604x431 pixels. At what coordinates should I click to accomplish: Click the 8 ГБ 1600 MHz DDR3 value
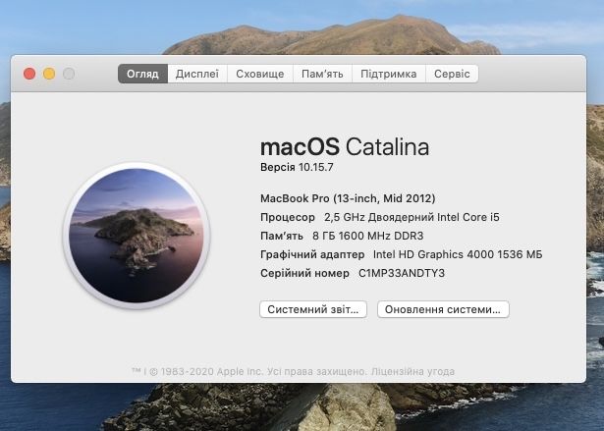(368, 236)
